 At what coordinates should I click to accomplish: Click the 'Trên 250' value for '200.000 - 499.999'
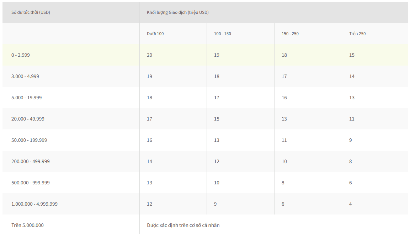[x=350, y=162]
